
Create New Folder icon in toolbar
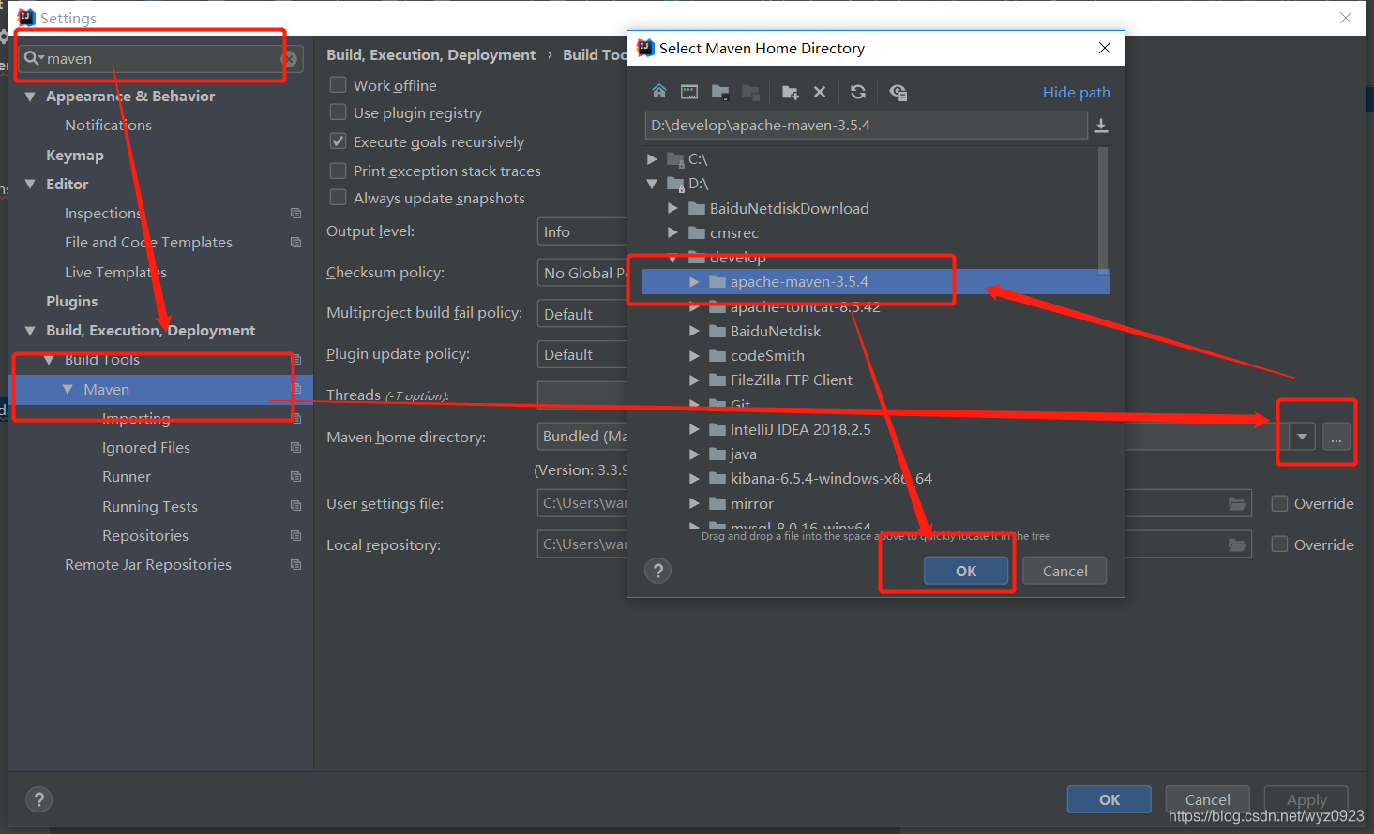tap(790, 92)
